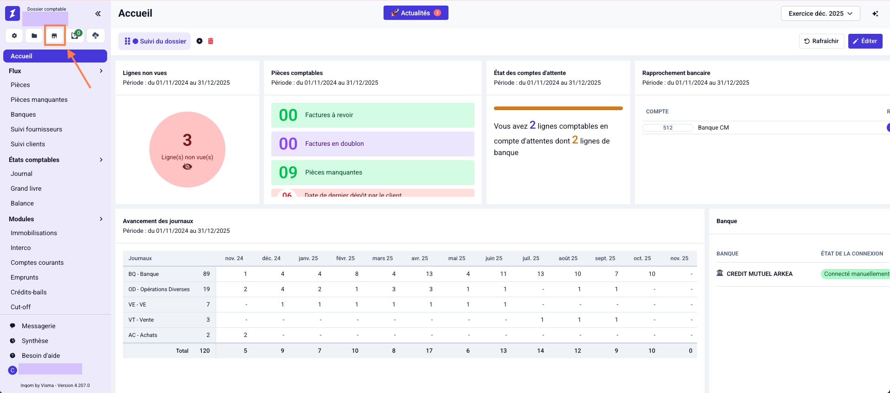Viewport: 890px width, 393px height.
Task: Click the orange waiting-accounts progress bar
Action: point(558,108)
